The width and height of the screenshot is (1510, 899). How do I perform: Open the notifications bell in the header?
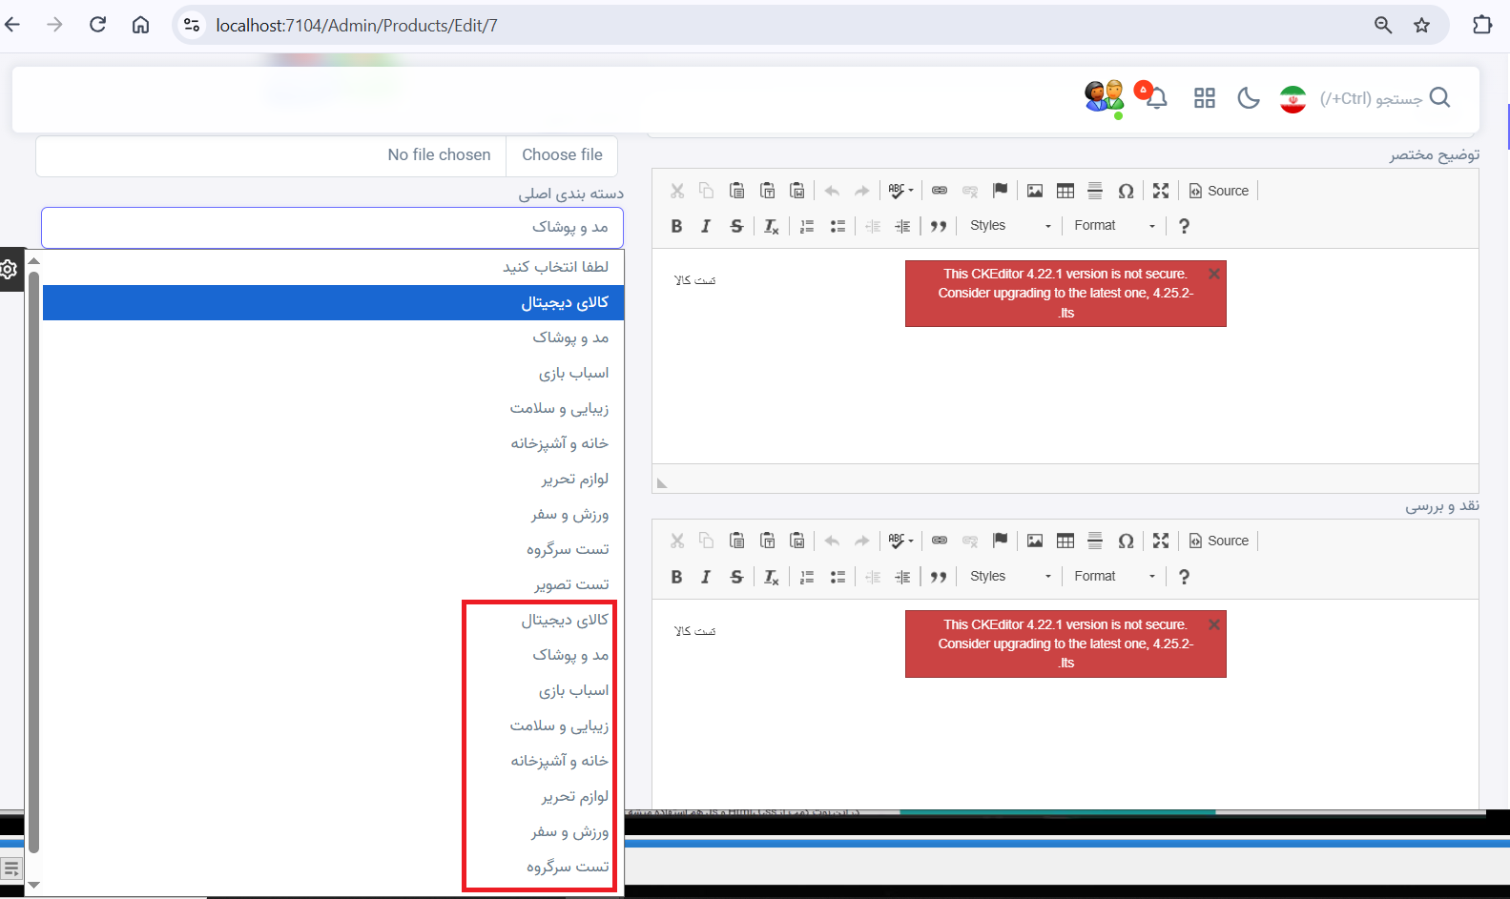point(1155,96)
